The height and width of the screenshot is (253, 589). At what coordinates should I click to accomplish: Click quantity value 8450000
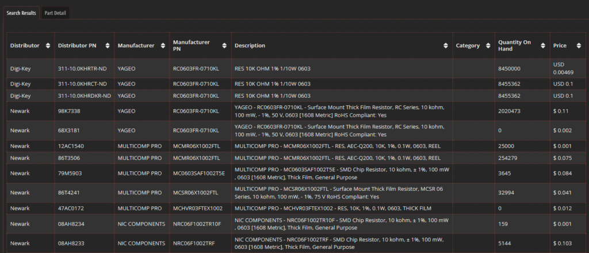click(x=509, y=68)
